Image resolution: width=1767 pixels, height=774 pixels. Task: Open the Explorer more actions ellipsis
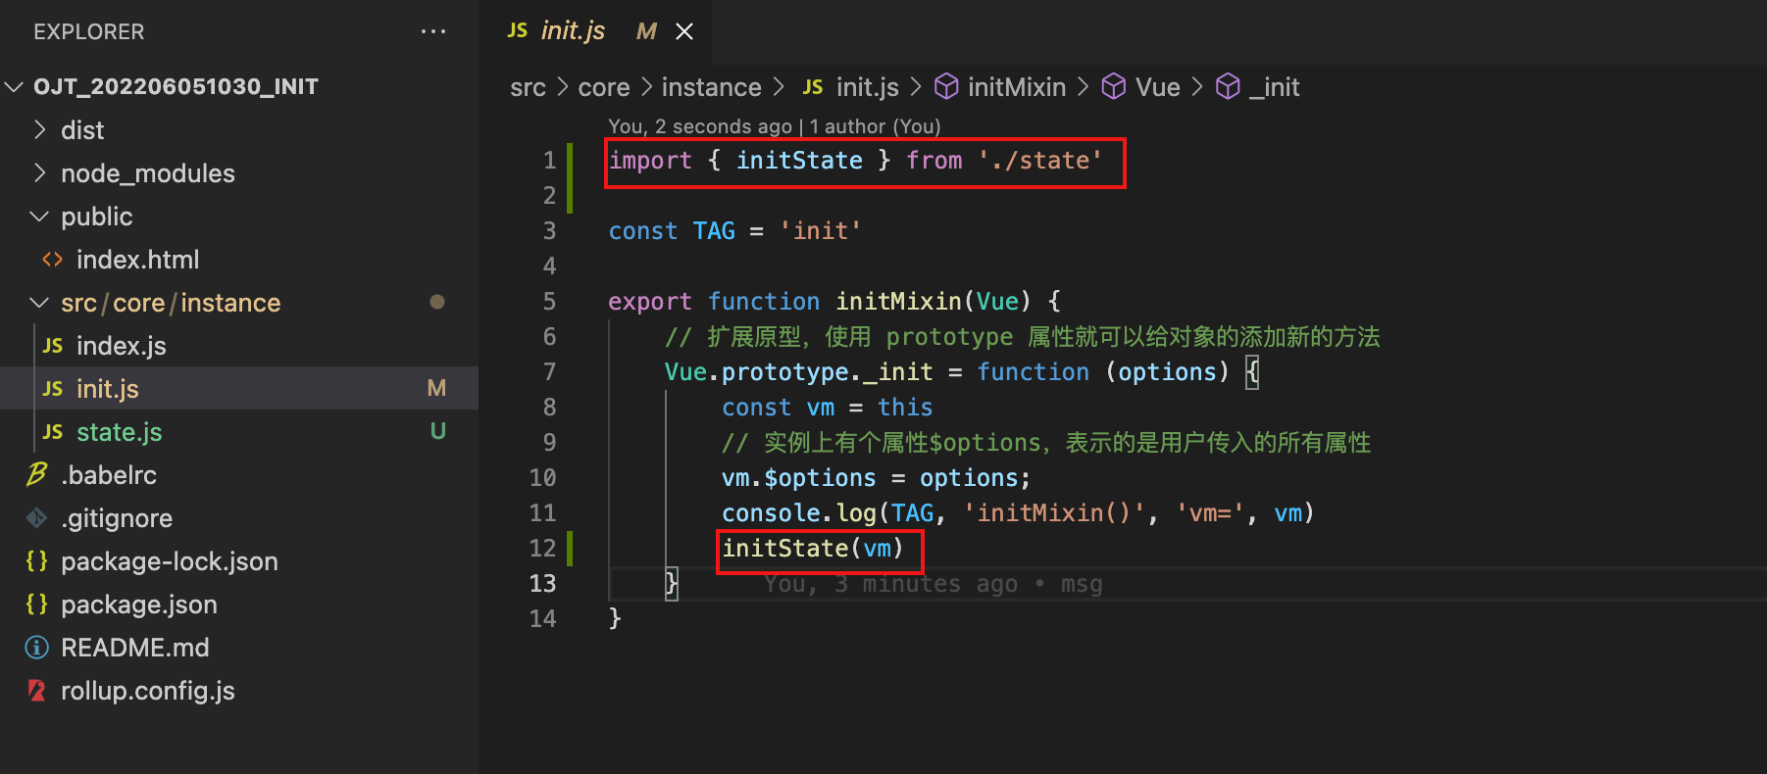(x=433, y=31)
